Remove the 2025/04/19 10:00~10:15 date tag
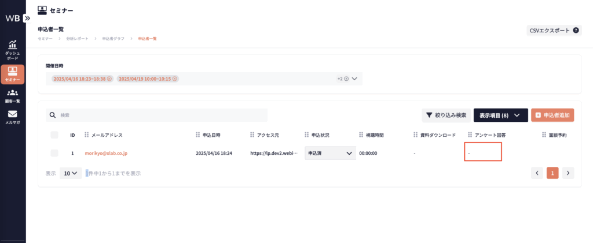Viewport: 593px width, 243px height. [175, 78]
